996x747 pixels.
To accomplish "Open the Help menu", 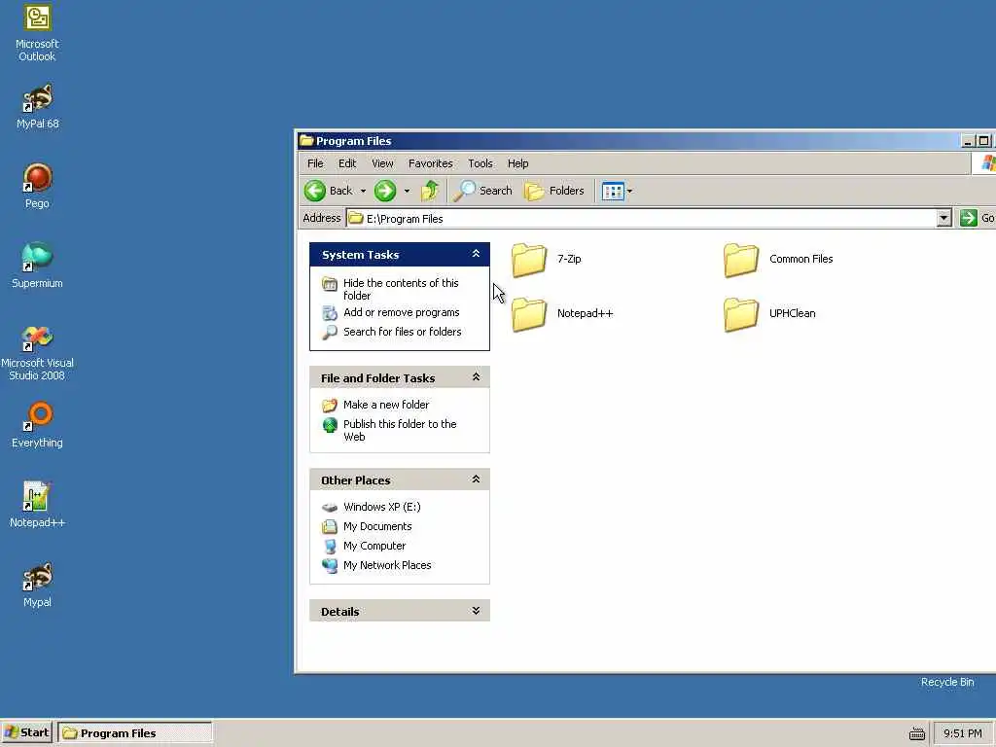I will (x=517, y=163).
